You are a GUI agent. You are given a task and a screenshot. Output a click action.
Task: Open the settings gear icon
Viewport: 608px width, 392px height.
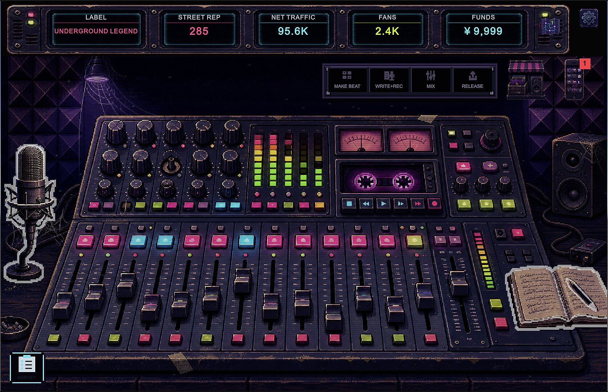(588, 17)
